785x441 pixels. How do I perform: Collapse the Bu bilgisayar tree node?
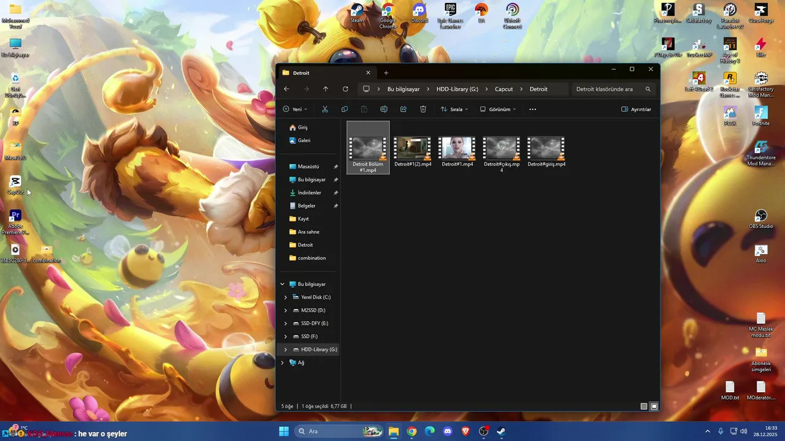coord(283,284)
